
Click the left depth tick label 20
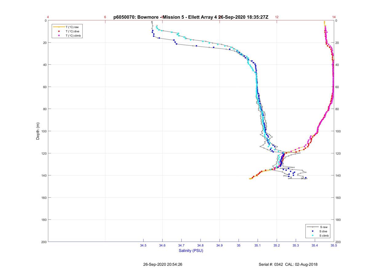[45, 43]
